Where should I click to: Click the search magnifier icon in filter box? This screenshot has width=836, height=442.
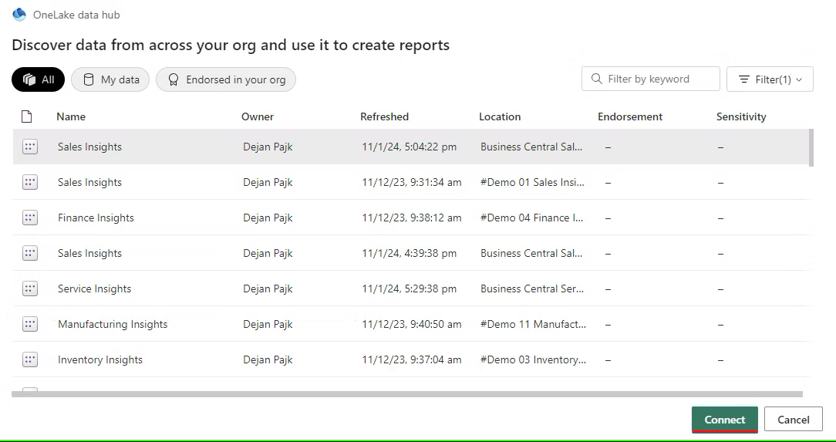pyautogui.click(x=596, y=79)
